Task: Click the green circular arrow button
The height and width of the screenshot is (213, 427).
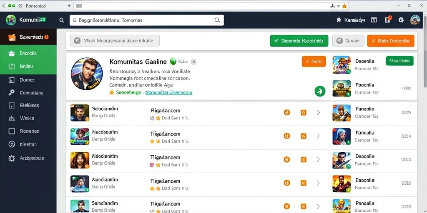Action: [x=320, y=91]
